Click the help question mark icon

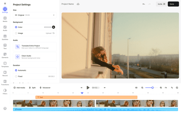pyautogui.click(x=5, y=108)
